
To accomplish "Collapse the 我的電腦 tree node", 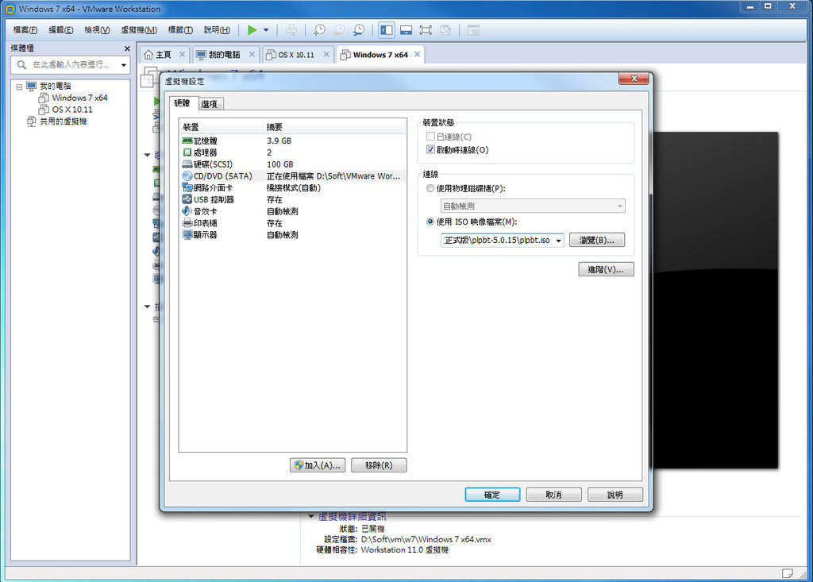I will 19,87.
